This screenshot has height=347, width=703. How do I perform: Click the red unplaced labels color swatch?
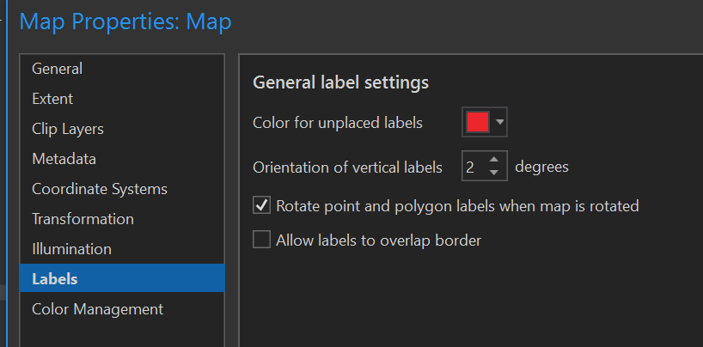(477, 123)
